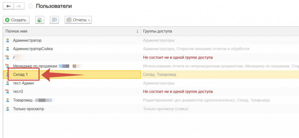Click the Только просмотр (сойка) access group cell

click(x=166, y=109)
